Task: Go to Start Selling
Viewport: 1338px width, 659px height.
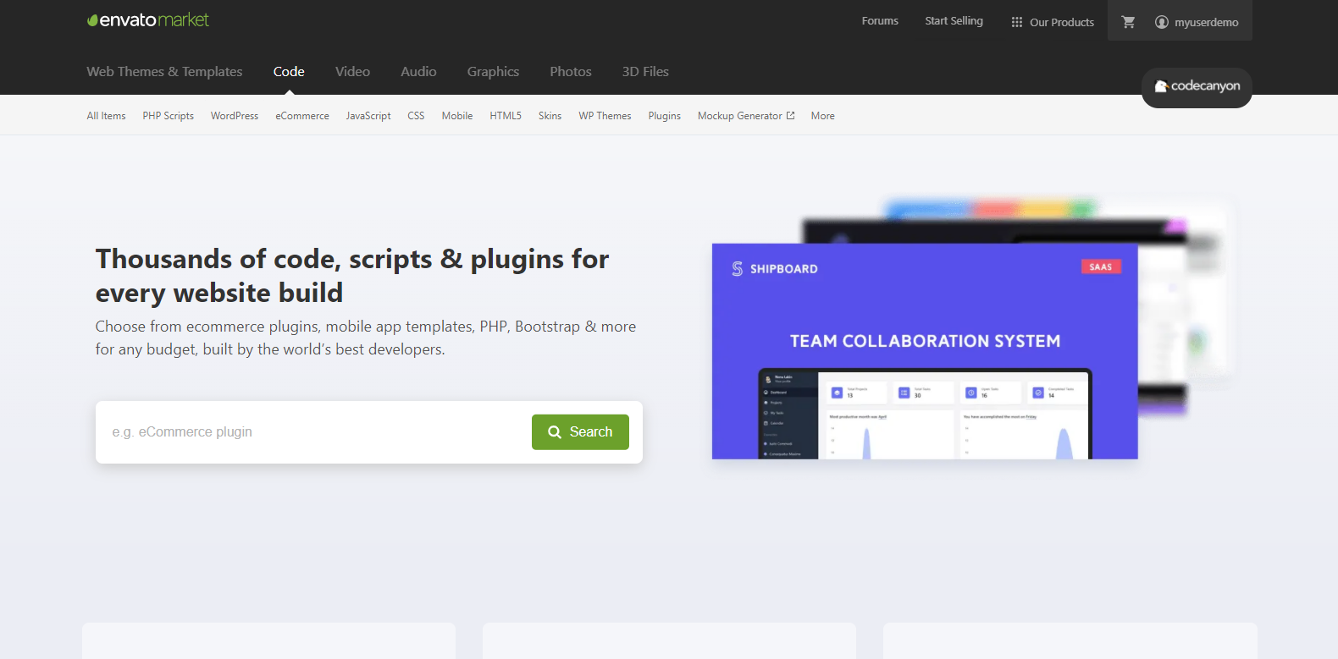Action: 954,21
